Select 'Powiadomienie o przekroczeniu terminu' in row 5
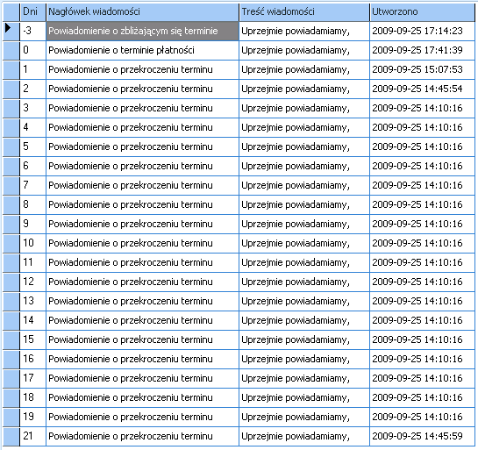The image size is (478, 450). pyautogui.click(x=142, y=147)
